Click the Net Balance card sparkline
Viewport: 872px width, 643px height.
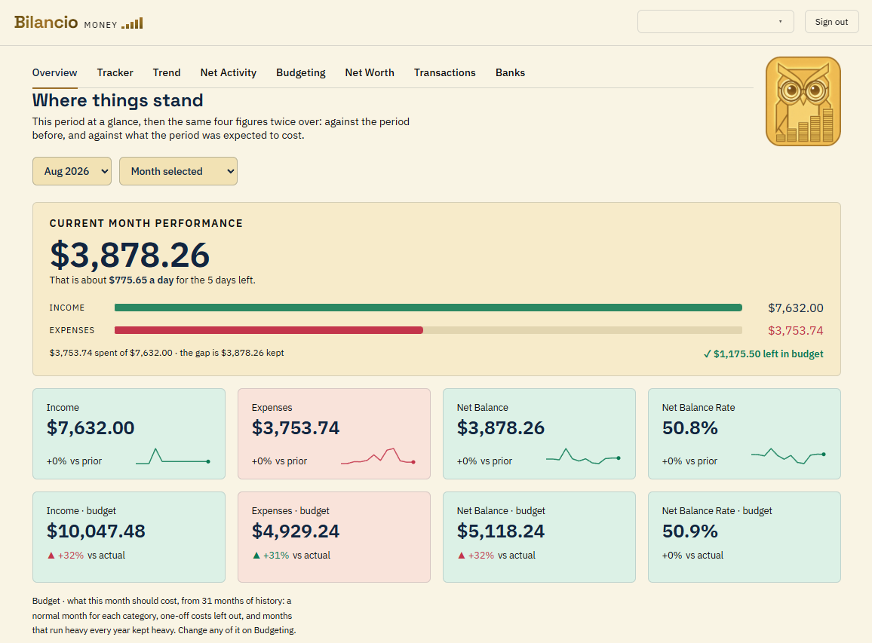583,456
